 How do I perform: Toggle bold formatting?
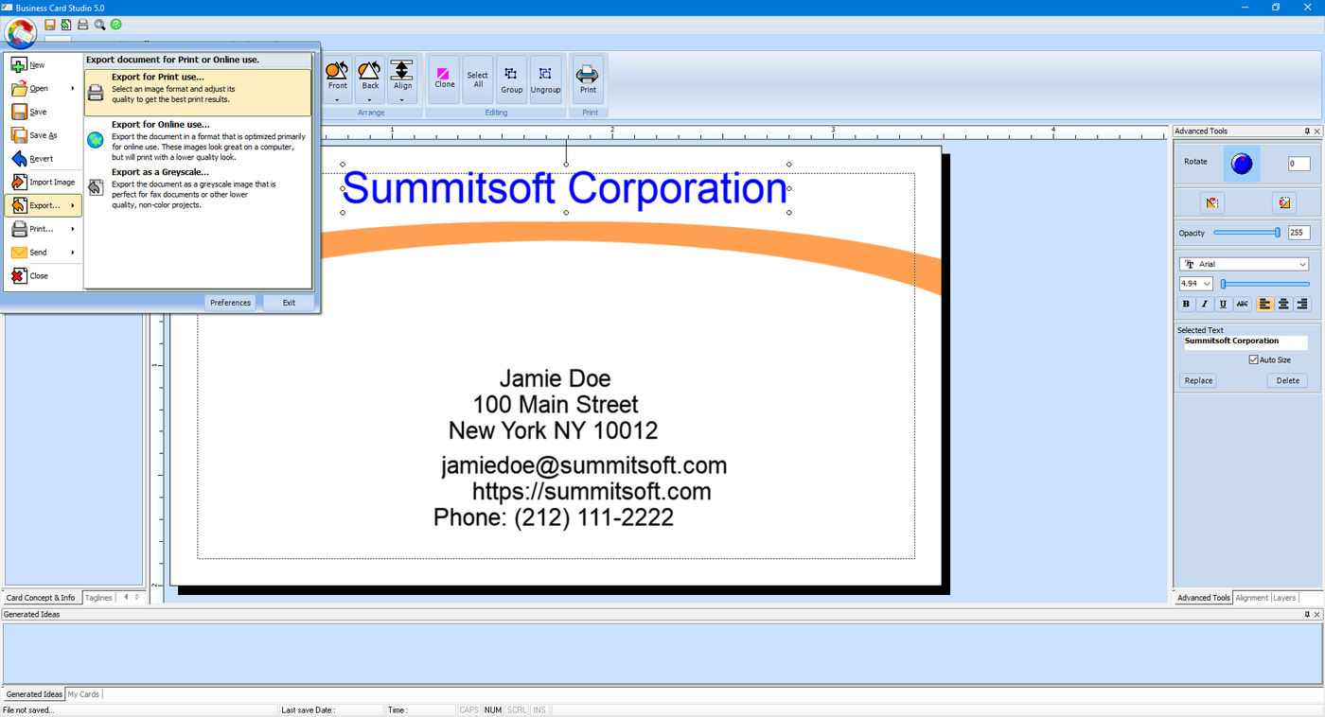click(x=1186, y=304)
